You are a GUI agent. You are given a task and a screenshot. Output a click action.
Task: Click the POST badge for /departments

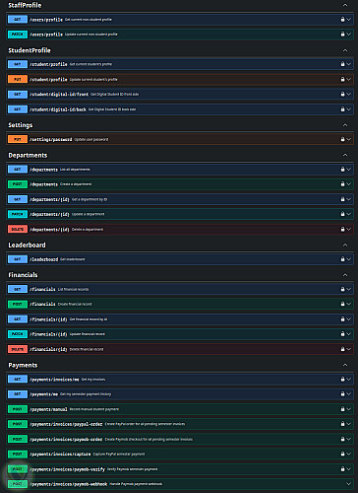point(18,184)
